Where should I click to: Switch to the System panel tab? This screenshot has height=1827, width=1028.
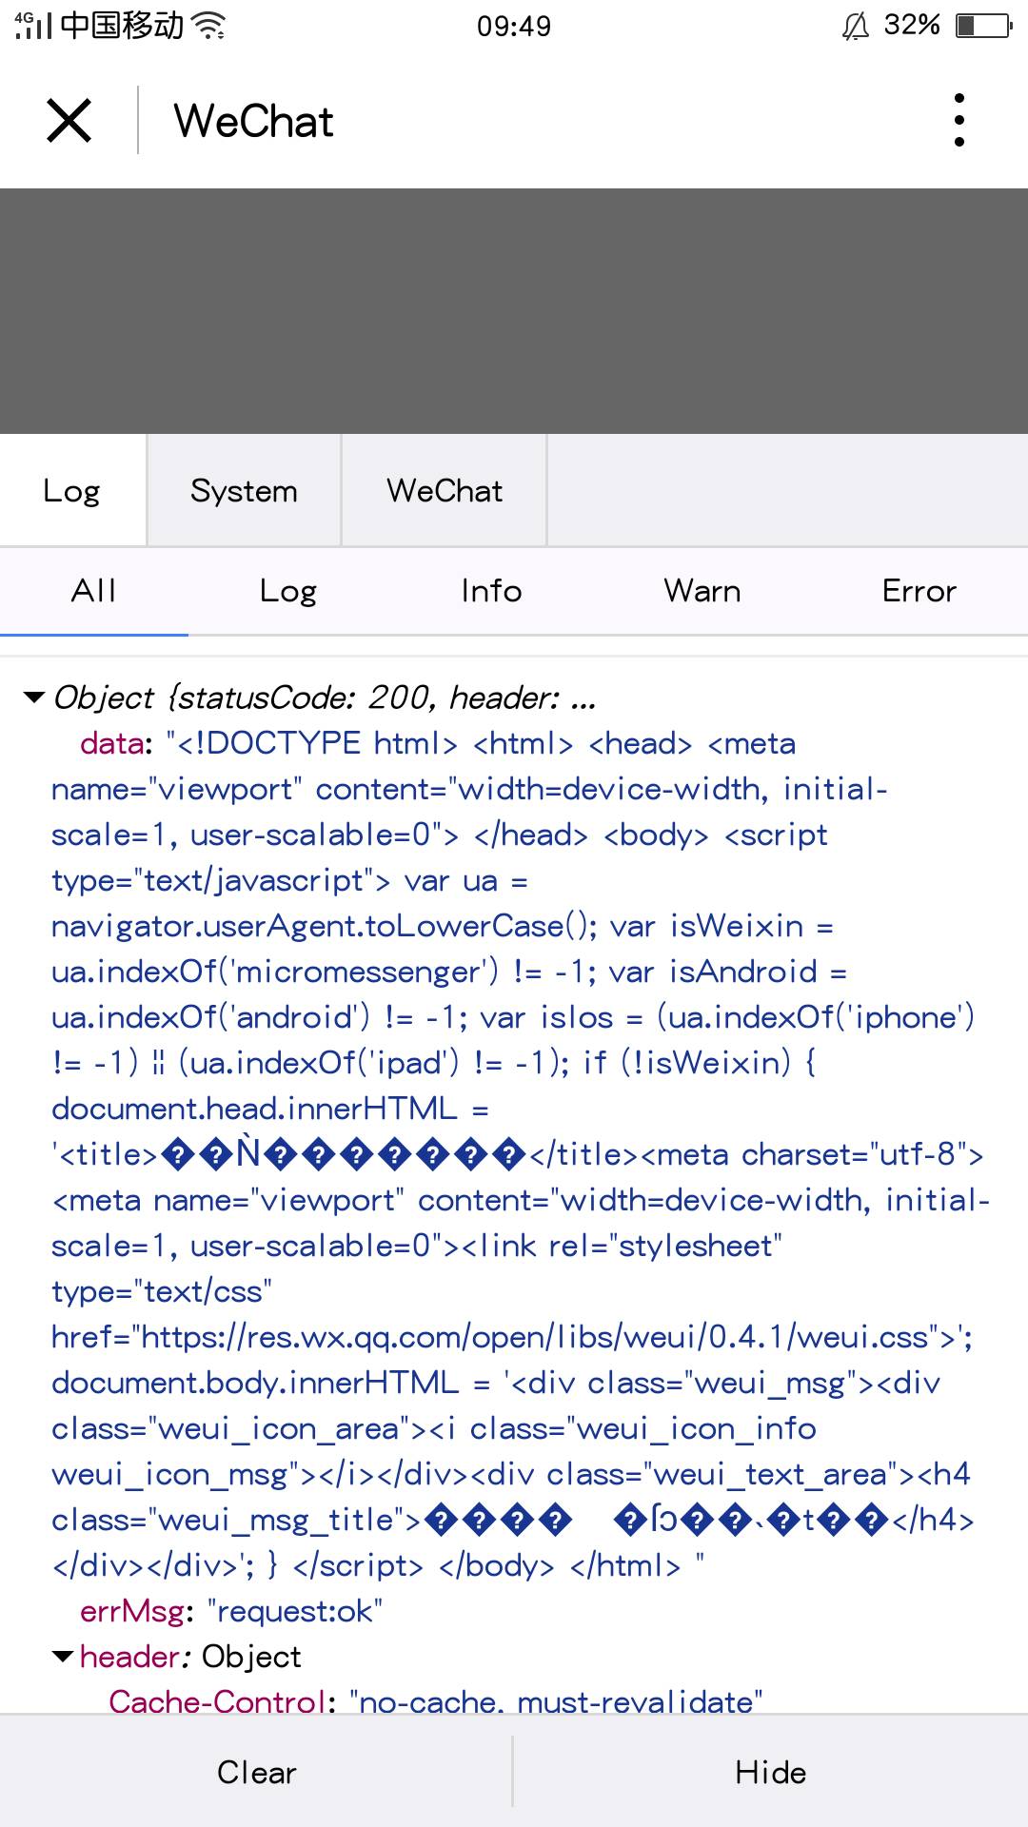[x=244, y=490]
